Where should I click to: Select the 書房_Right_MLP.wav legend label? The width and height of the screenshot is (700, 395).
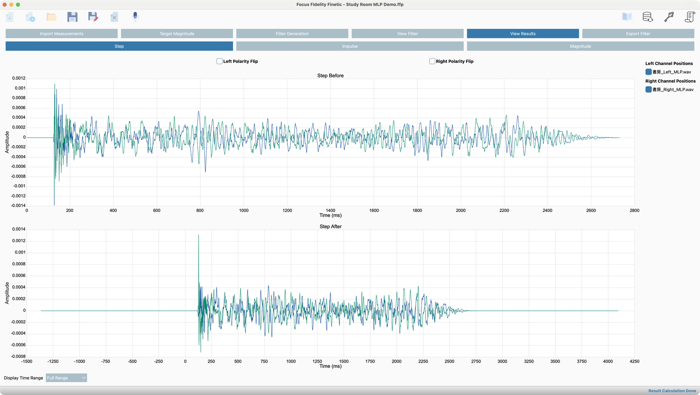(x=673, y=90)
